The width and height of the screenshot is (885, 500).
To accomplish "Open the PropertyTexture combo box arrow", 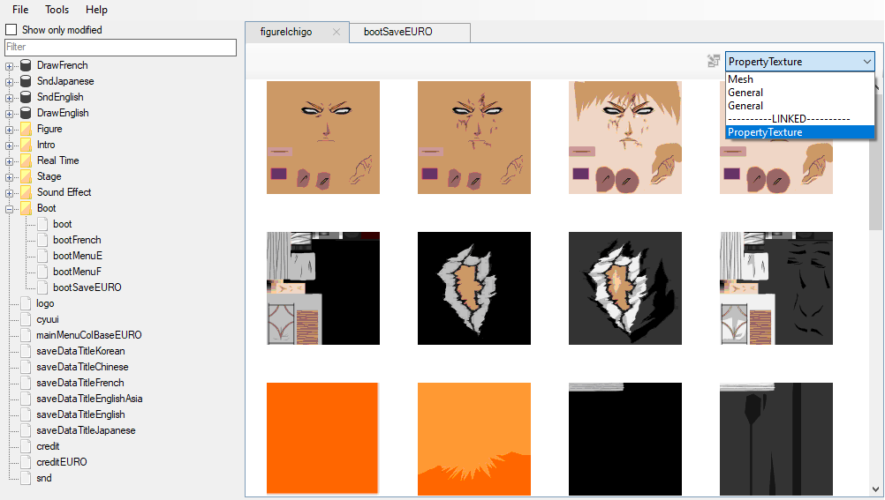I will pyautogui.click(x=867, y=62).
